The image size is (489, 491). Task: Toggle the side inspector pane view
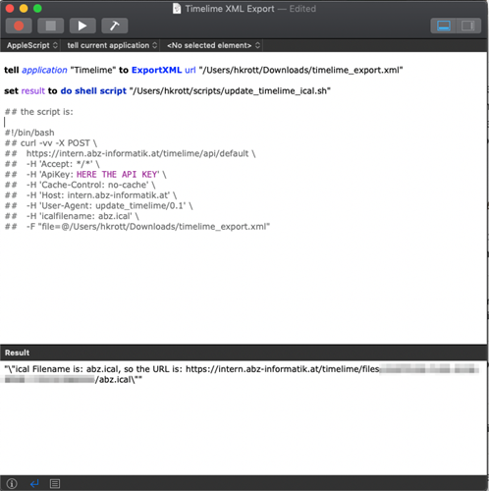click(x=468, y=26)
